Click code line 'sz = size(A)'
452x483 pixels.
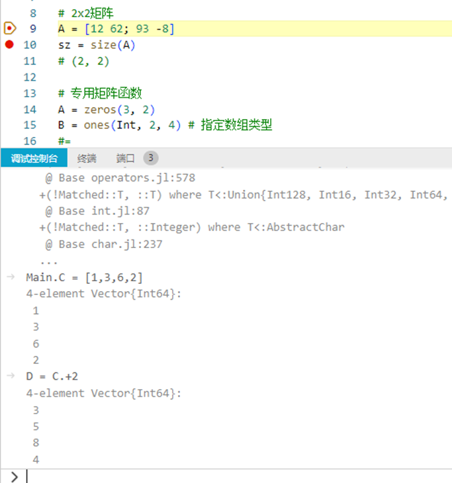click(97, 45)
